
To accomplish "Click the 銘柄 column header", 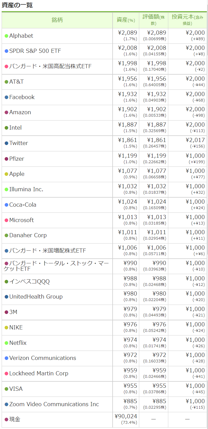I will pyautogui.click(x=57, y=20).
